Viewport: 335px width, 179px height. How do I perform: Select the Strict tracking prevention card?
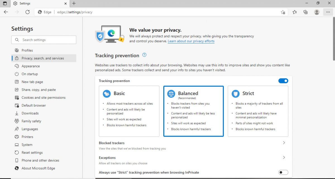point(258,111)
